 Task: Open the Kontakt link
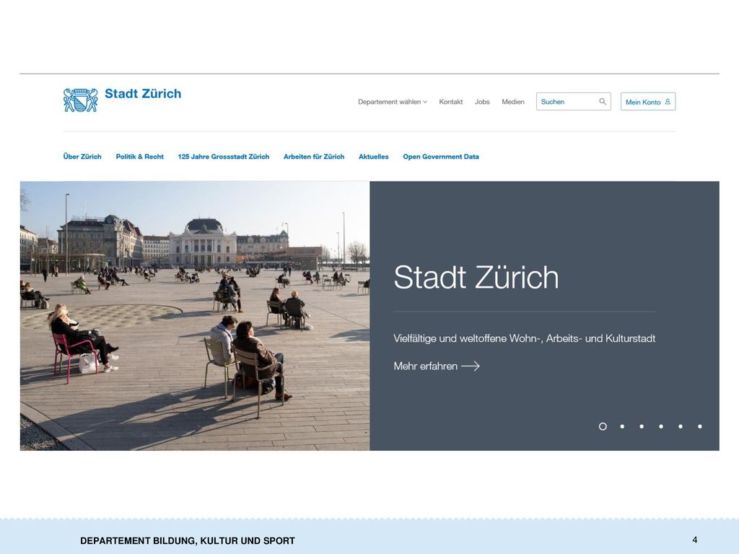pos(450,102)
